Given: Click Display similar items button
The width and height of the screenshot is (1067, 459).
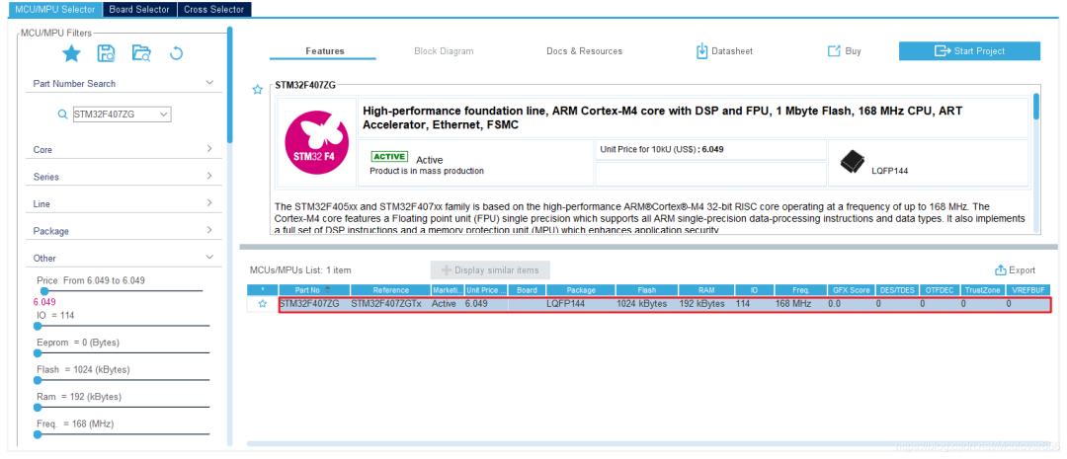Looking at the screenshot, I should coord(490,269).
